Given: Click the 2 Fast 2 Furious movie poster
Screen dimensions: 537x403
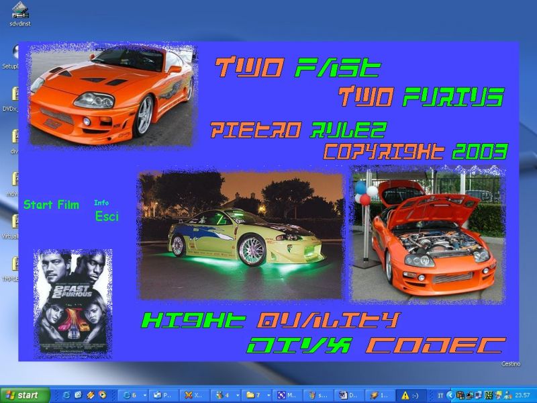Looking at the screenshot, I should (x=72, y=304).
